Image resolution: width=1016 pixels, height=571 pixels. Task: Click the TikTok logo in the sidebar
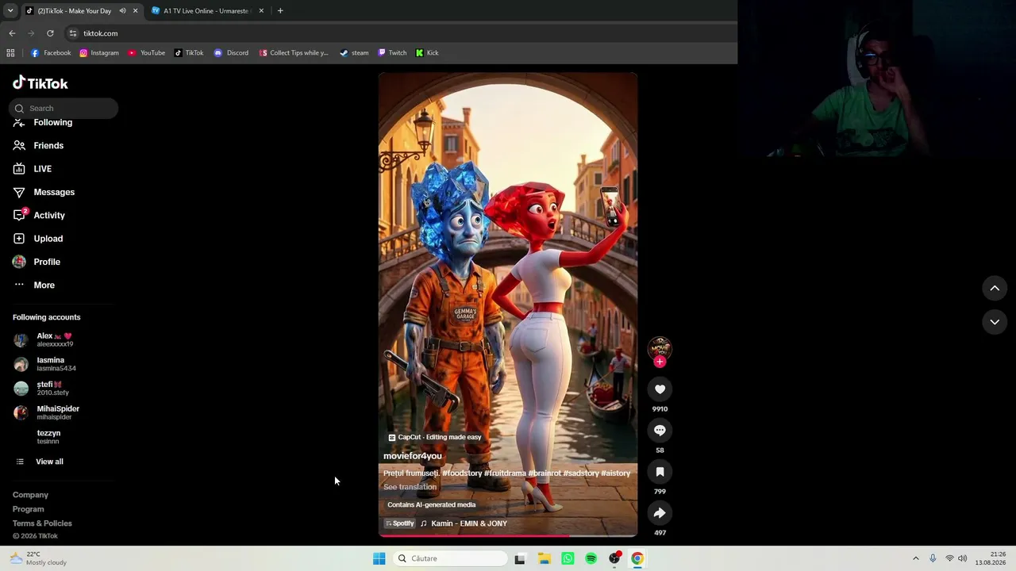40,83
